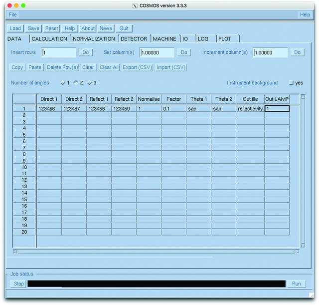This screenshot has height=305, width=319.
Task: Click the Quit button
Action: click(x=124, y=28)
